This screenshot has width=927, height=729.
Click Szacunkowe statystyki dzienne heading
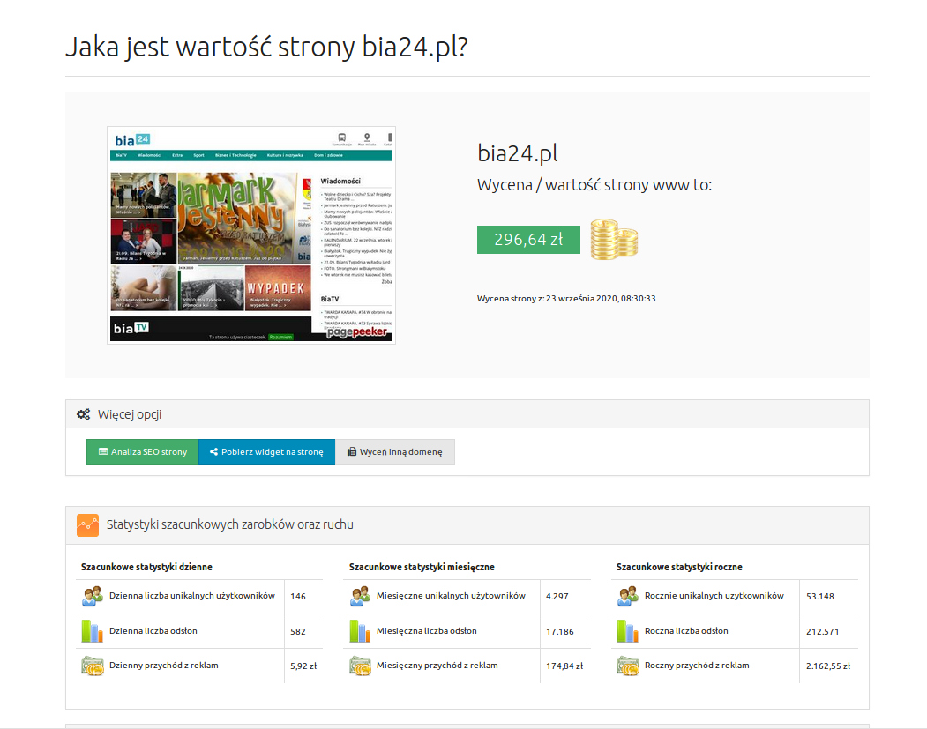point(146,567)
